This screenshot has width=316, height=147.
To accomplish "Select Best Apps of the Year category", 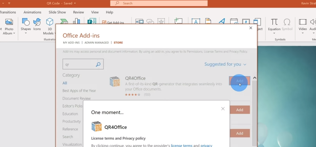I will [x=79, y=91].
